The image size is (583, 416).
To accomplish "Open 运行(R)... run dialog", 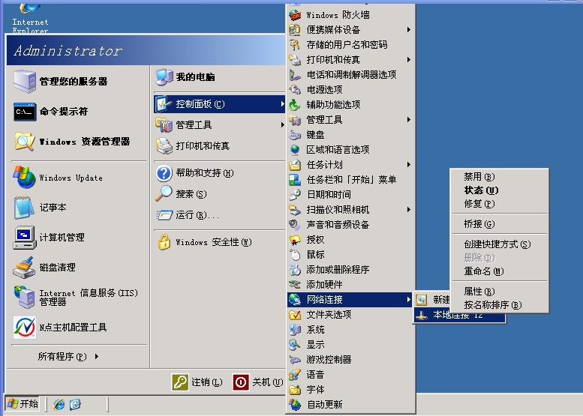I will point(219,215).
